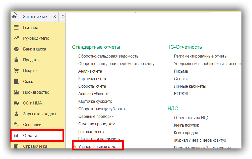Screen dimensions: 252x159
Task: Open the Сводные проводки report
Action: [96, 116]
